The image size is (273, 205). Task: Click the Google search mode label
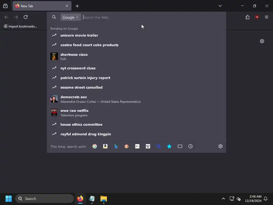69,17
